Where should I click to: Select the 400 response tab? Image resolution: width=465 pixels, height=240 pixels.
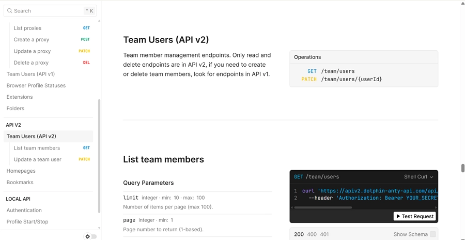pos(312,234)
